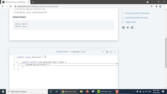The height and width of the screenshot is (94, 167).
Task: Open Task View on the taskbar
Action: [x=57, y=92]
